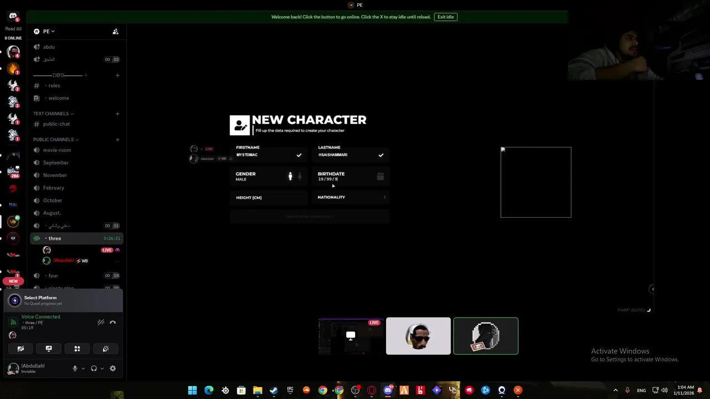This screenshot has width=710, height=399.
Task: Select green-bordered participant tile
Action: [x=486, y=336]
